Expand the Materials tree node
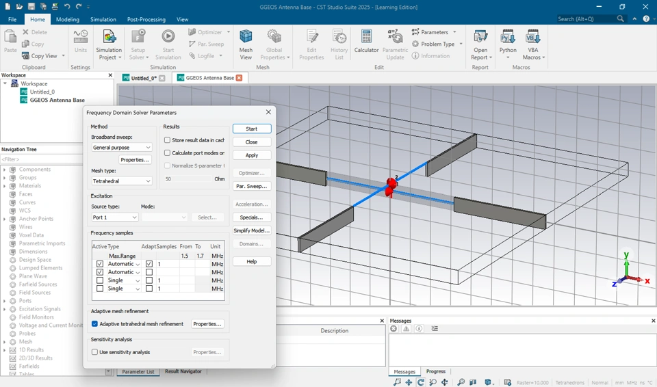Screen dimensions: 657x387 (x=5, y=186)
